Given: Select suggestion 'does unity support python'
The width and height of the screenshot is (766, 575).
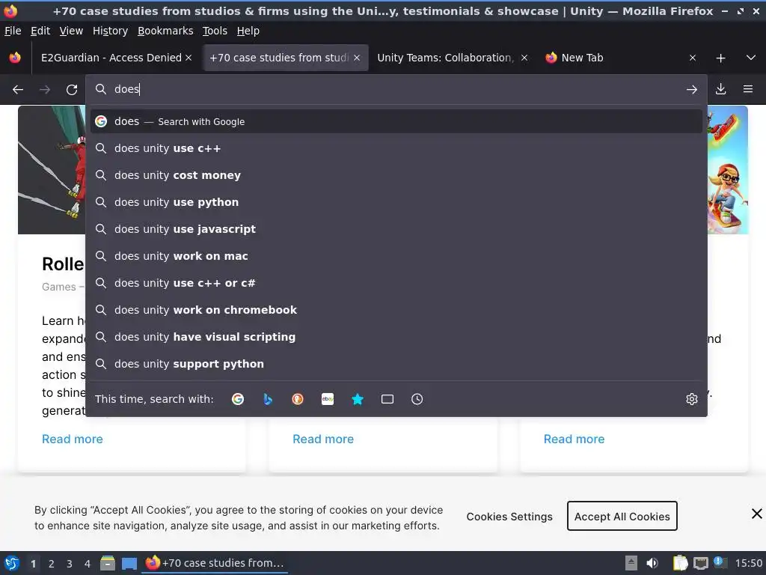Looking at the screenshot, I should point(396,364).
